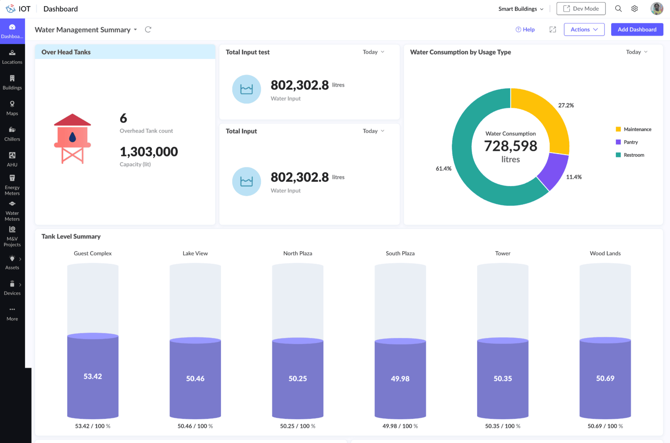Image resolution: width=670 pixels, height=443 pixels.
Task: Select Locations in the sidebar menu
Action: (x=12, y=57)
